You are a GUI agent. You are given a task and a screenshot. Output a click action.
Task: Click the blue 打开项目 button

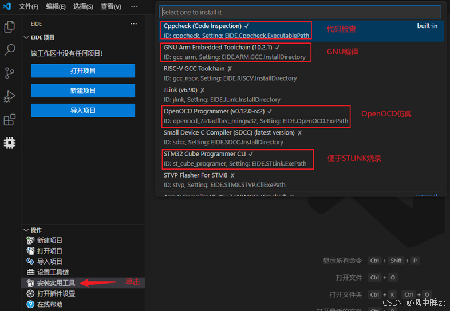click(83, 70)
